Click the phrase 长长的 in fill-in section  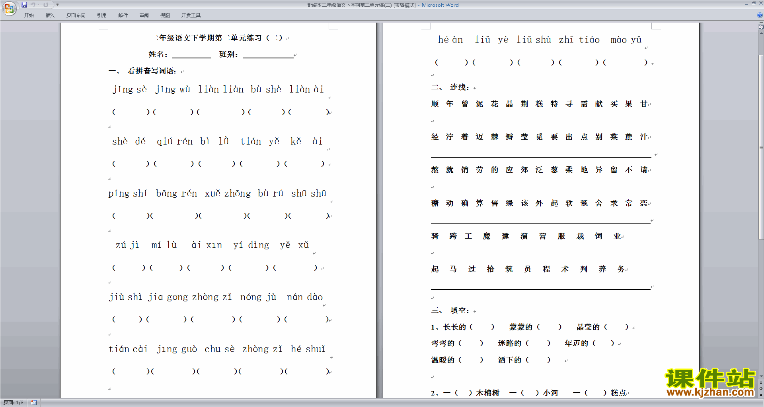pos(455,327)
